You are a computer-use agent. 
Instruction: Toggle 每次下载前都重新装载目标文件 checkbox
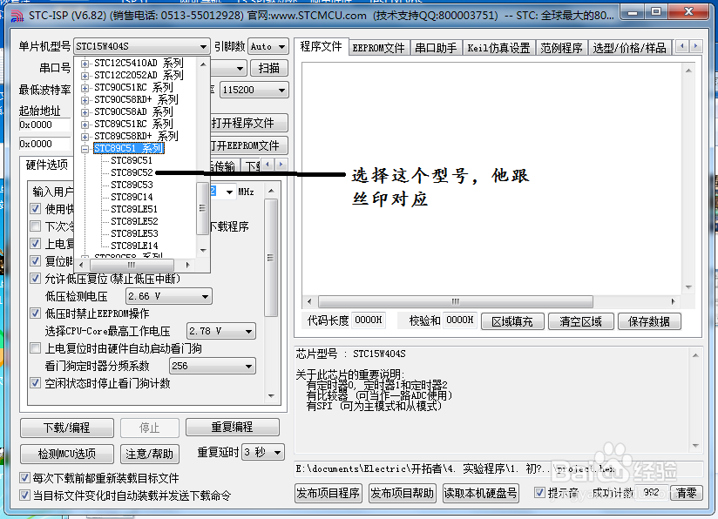click(x=24, y=478)
